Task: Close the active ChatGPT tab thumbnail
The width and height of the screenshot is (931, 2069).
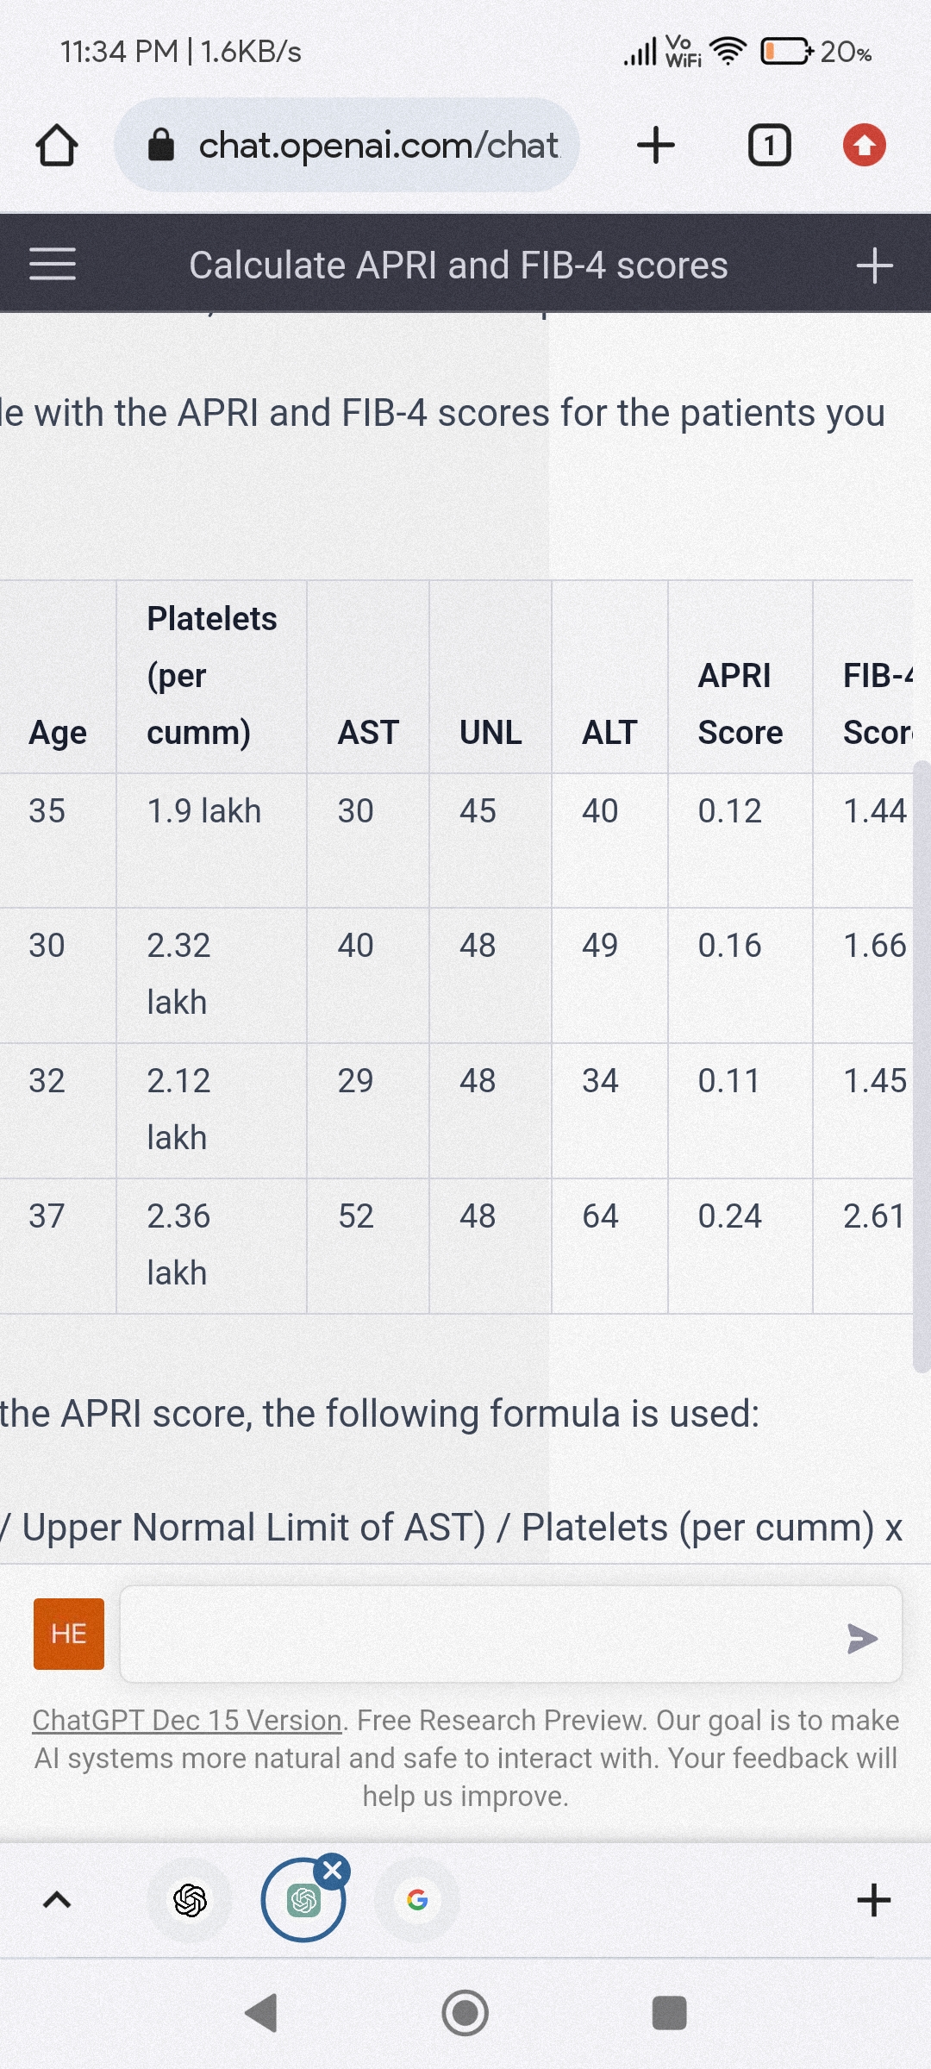Action: pos(333,1871)
